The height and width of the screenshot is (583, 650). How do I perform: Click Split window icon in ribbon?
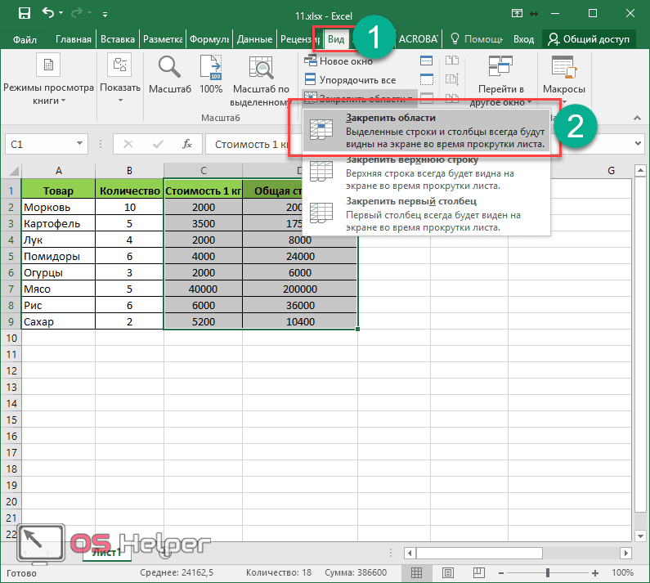click(x=427, y=61)
